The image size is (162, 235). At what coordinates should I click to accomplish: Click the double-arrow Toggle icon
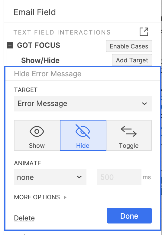129,131
